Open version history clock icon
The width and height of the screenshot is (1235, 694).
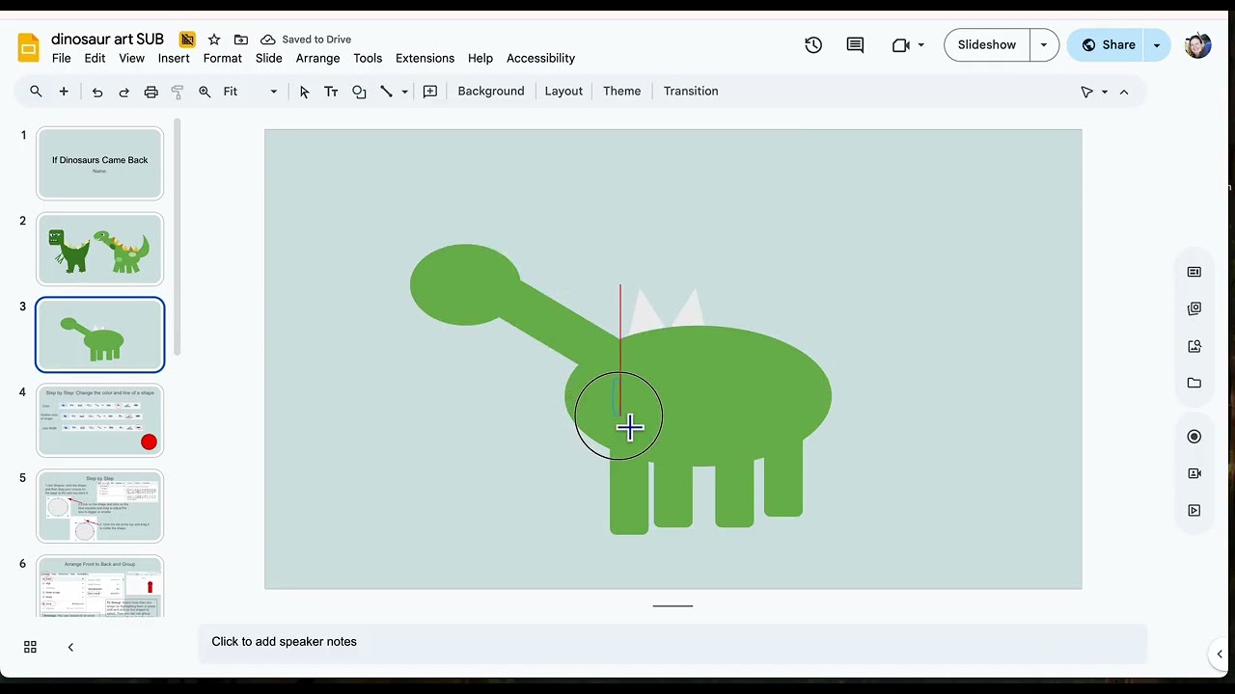point(813,44)
